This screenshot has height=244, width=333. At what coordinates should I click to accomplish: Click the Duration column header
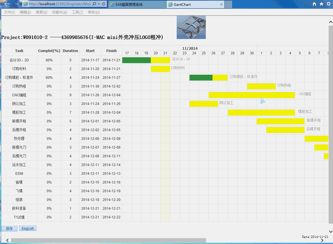[70, 51]
